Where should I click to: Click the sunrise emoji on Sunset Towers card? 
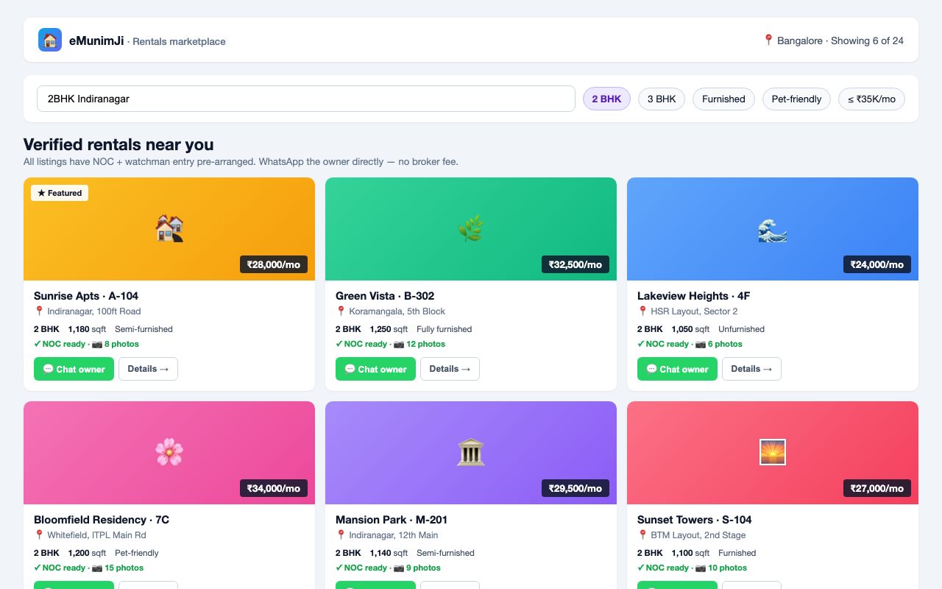[773, 453]
